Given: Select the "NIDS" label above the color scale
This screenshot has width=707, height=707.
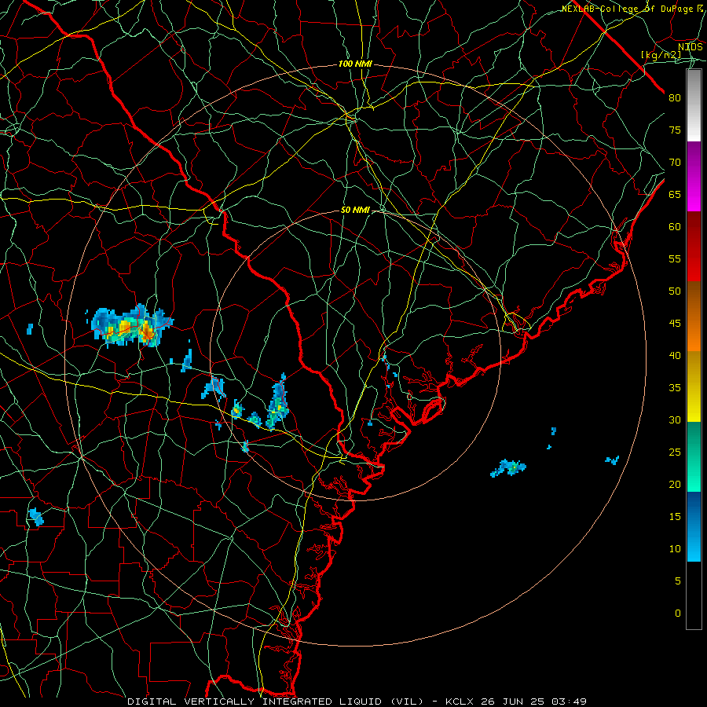Looking at the screenshot, I should coord(691,47).
